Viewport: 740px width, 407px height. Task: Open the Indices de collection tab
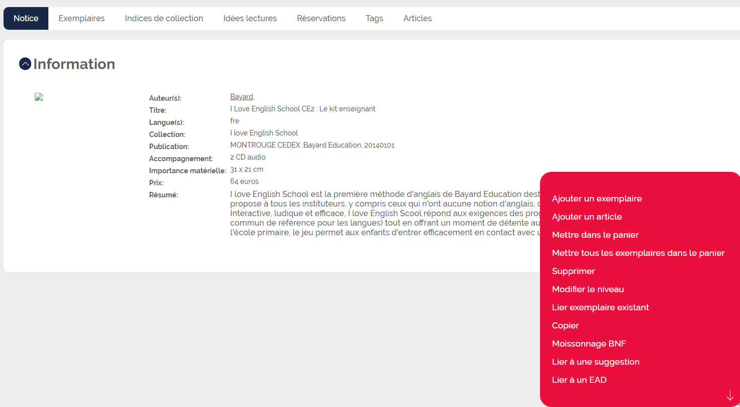coord(164,18)
